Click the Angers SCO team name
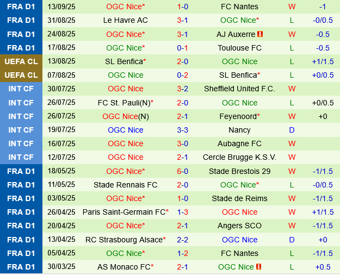340x275 pixels. (240, 226)
